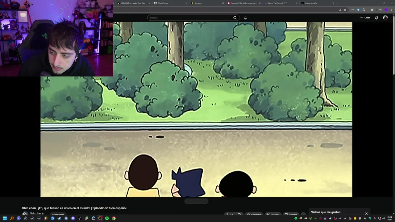Click the video title 'Eh, que Masao es único'
This screenshot has height=222, width=395.
click(x=74, y=208)
